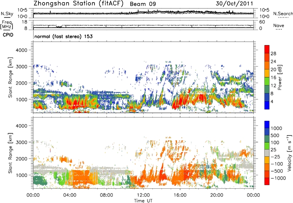The image size is (293, 203).
Task: Click the '4000' tick in the power panel
Action: coord(21,50)
